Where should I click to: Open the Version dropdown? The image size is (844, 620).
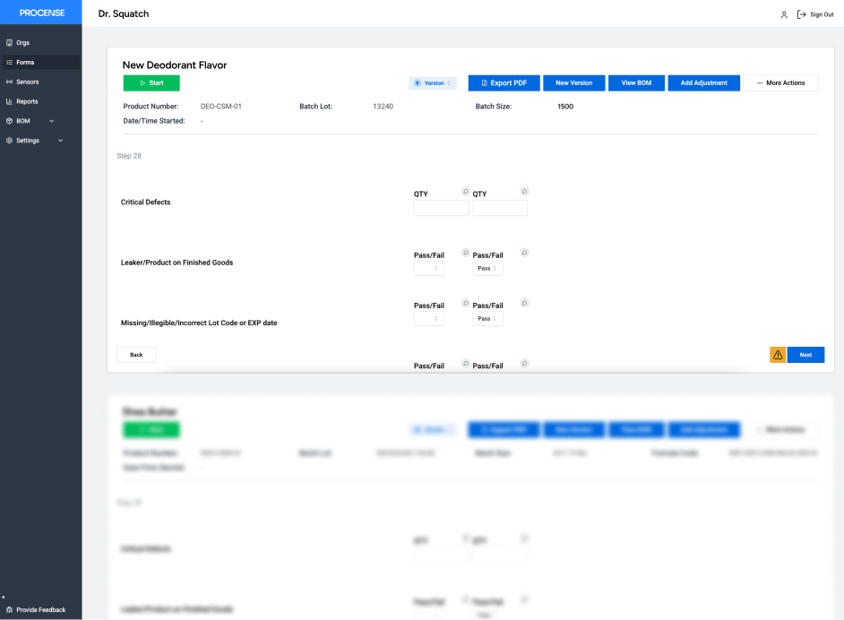point(433,83)
